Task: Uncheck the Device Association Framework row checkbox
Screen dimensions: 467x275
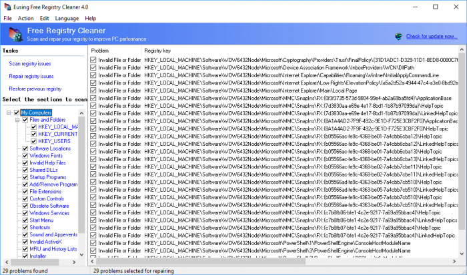Action: click(93, 68)
